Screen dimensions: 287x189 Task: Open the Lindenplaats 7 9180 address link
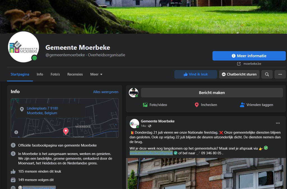(43, 111)
